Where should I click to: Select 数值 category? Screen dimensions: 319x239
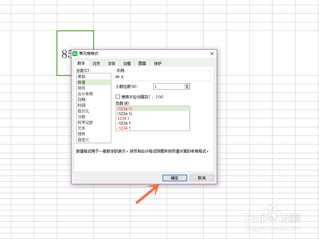[x=94, y=82]
